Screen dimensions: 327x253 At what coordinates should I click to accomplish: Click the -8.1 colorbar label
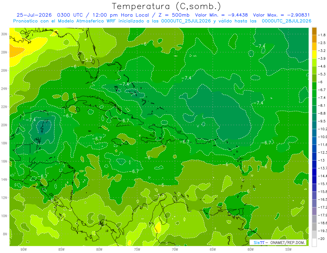pyautogui.click(x=322, y=105)
